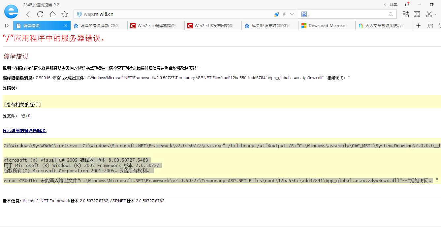Screen dimensions: 441x227
Task: Click the 显示详细的编译器输出 link
Action: click(24, 131)
